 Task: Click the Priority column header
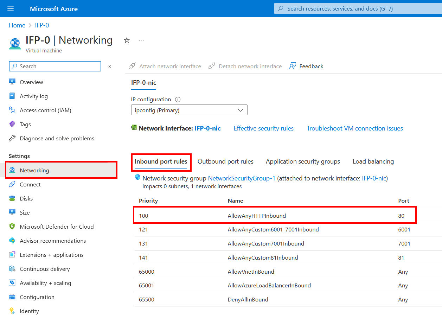coord(148,201)
